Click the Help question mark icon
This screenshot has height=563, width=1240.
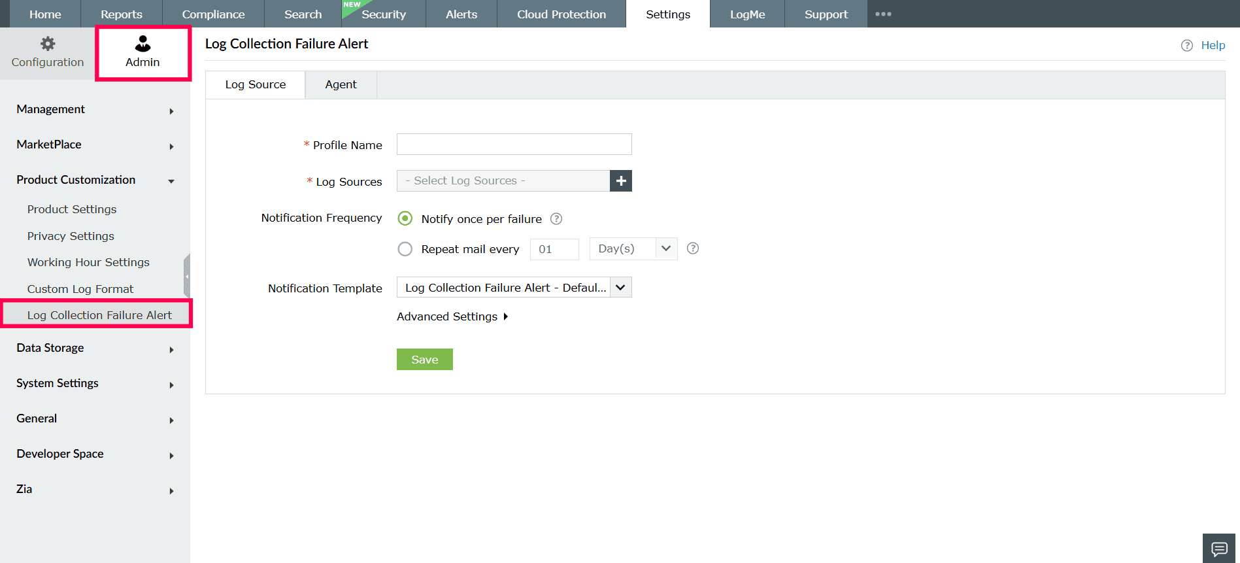tap(1187, 45)
